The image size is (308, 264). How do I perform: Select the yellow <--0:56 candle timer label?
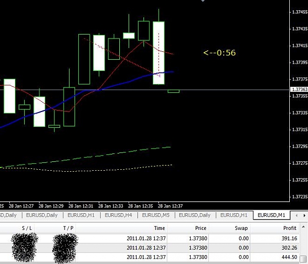pyautogui.click(x=219, y=53)
